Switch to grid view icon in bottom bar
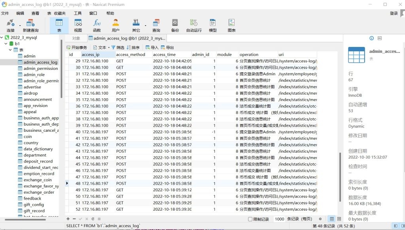405x230 pixels. (x=332, y=219)
